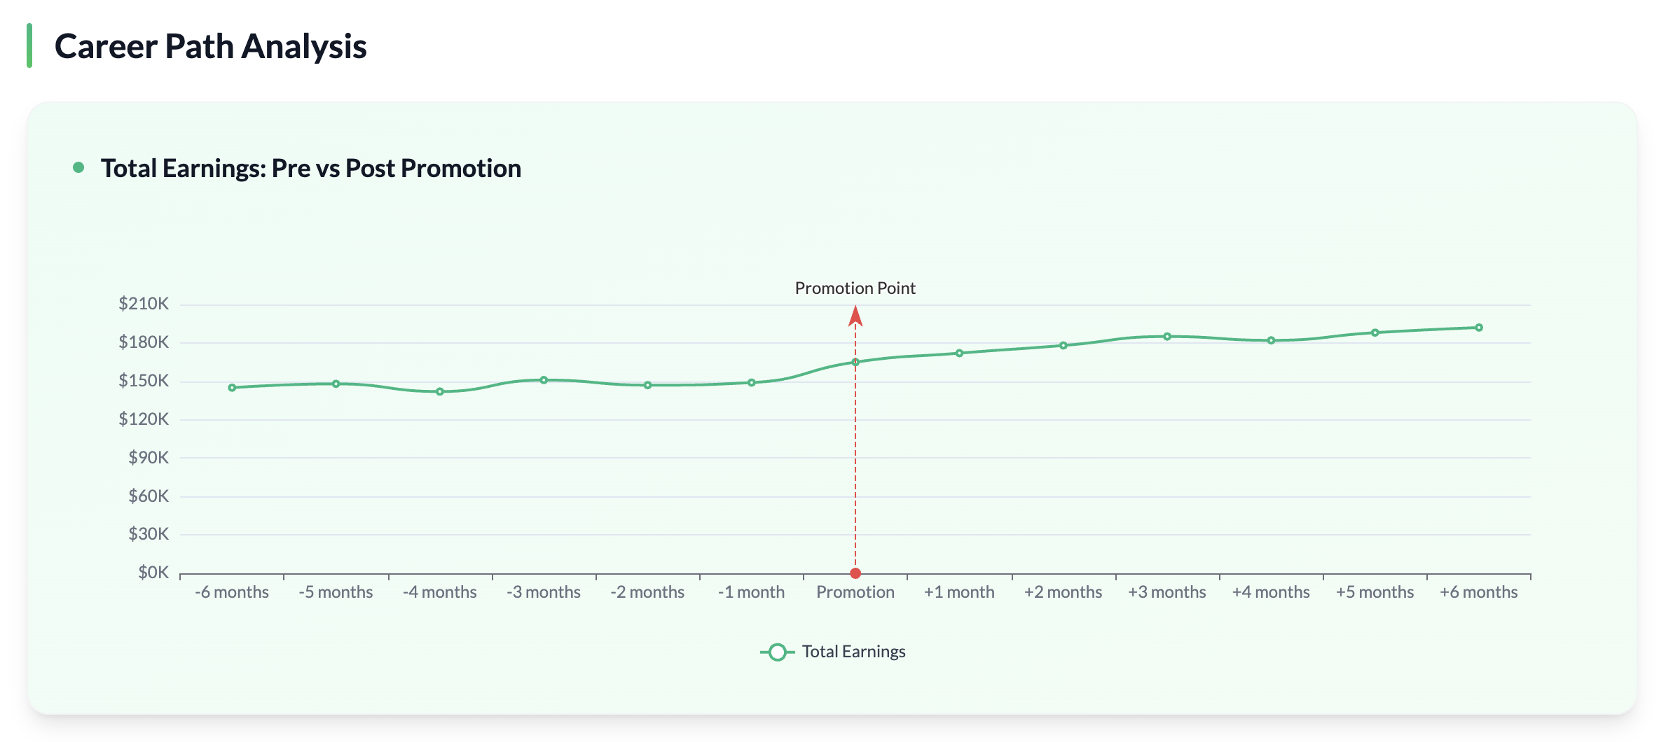The image size is (1666, 742).
Task: Click the $60K y-axis label
Action: point(149,496)
